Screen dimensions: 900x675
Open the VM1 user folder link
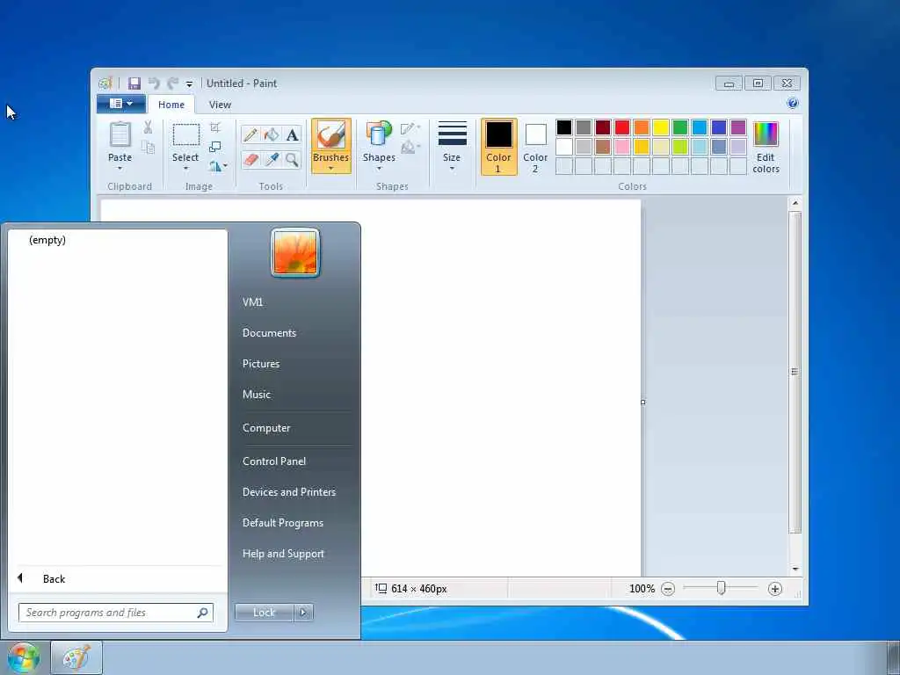coord(252,302)
